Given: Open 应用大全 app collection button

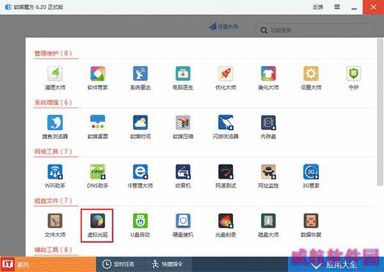Looking at the screenshot, I should (336, 264).
